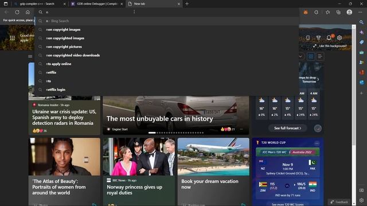Open the sidebar search icon
Screen dimensions: 367x206
pyautogui.click(x=361, y=22)
